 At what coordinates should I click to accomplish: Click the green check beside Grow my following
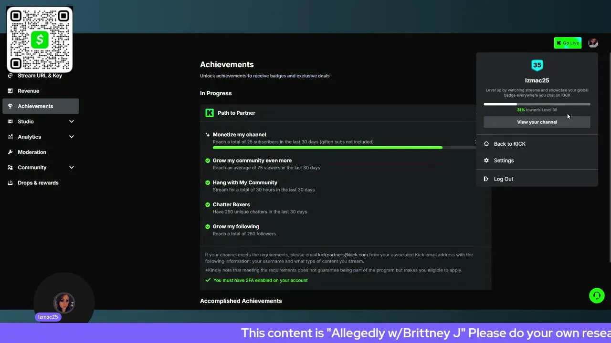point(208,226)
